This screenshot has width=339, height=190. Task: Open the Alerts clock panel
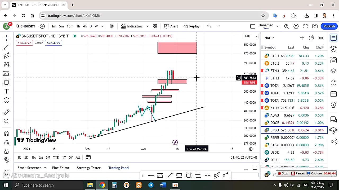[333, 49]
